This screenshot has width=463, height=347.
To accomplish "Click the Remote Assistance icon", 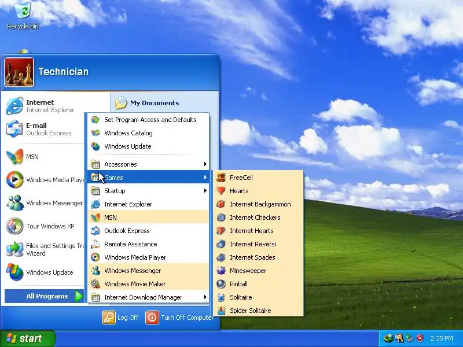I will click(x=95, y=244).
